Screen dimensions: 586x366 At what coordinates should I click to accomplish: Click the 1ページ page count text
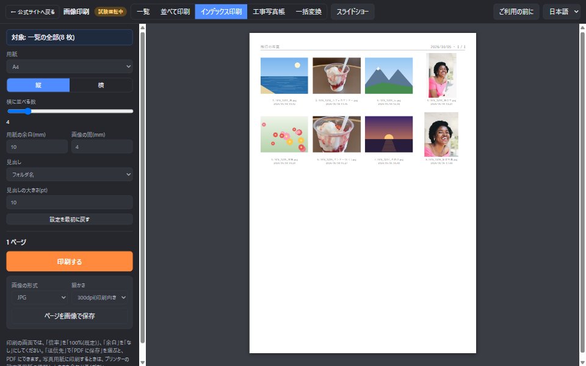click(16, 242)
